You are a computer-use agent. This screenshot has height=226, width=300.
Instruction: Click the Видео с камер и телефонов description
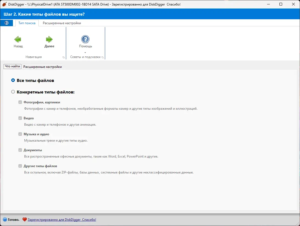tap(60, 124)
